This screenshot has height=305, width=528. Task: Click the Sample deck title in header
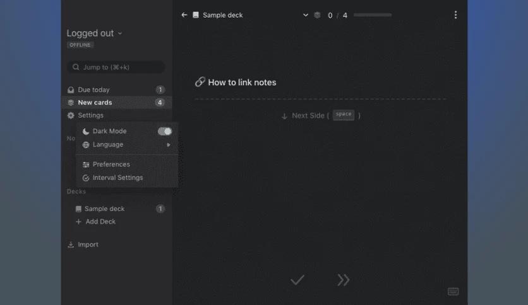point(222,15)
